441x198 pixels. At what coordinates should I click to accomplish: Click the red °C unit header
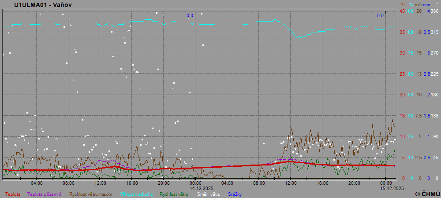(x=402, y=4)
